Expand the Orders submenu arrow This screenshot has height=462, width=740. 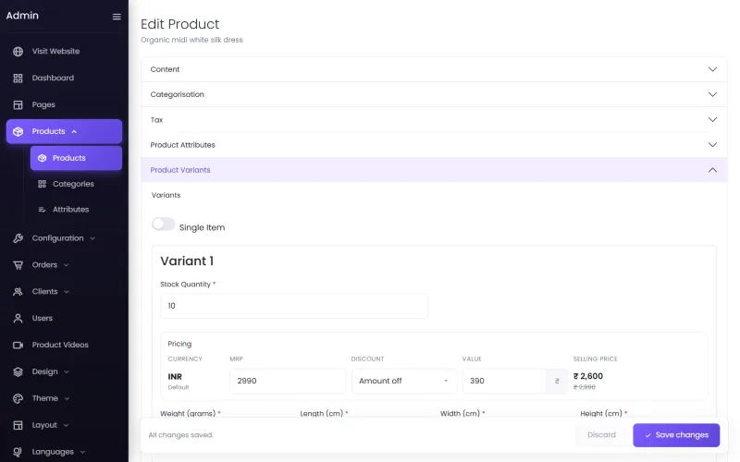pyautogui.click(x=66, y=265)
